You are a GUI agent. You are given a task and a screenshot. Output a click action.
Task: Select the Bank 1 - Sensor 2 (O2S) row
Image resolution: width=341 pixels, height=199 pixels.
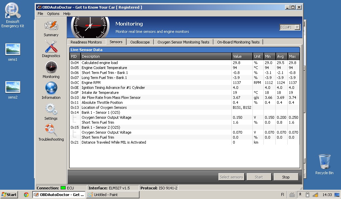point(184,127)
